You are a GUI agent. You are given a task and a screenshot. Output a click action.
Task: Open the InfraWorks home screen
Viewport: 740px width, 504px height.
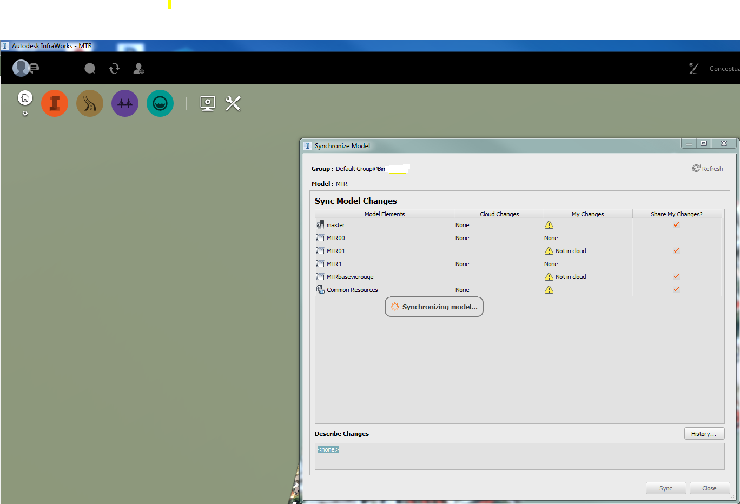click(x=24, y=98)
